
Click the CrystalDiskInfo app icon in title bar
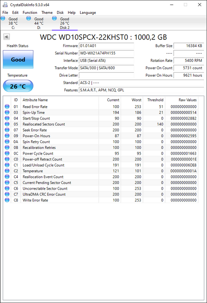[x=5, y=5]
